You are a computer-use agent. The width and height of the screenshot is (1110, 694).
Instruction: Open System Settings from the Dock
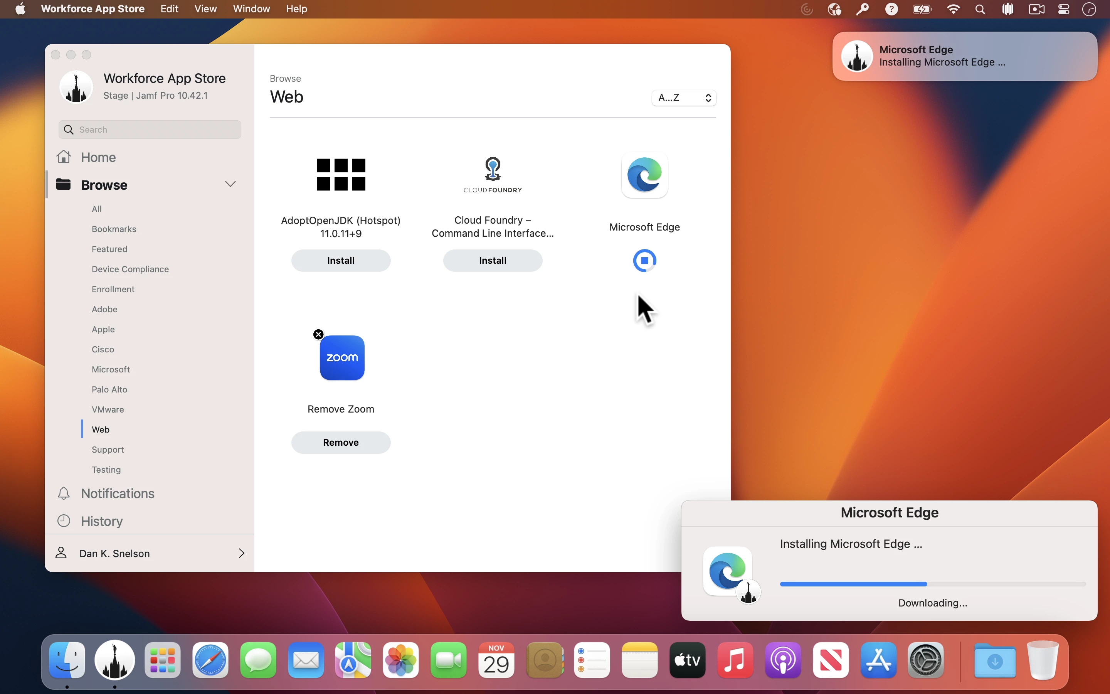point(926,660)
